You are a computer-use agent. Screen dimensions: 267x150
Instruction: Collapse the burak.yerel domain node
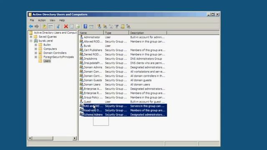coord(31,41)
